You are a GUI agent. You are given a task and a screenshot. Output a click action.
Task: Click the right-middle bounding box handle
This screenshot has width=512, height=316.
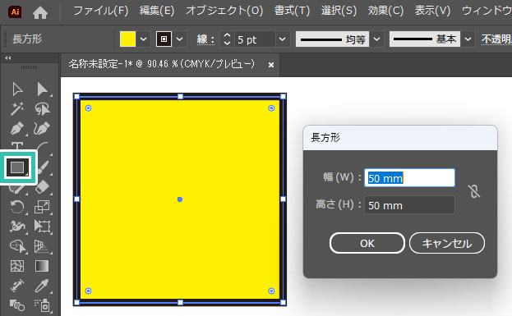click(x=283, y=199)
